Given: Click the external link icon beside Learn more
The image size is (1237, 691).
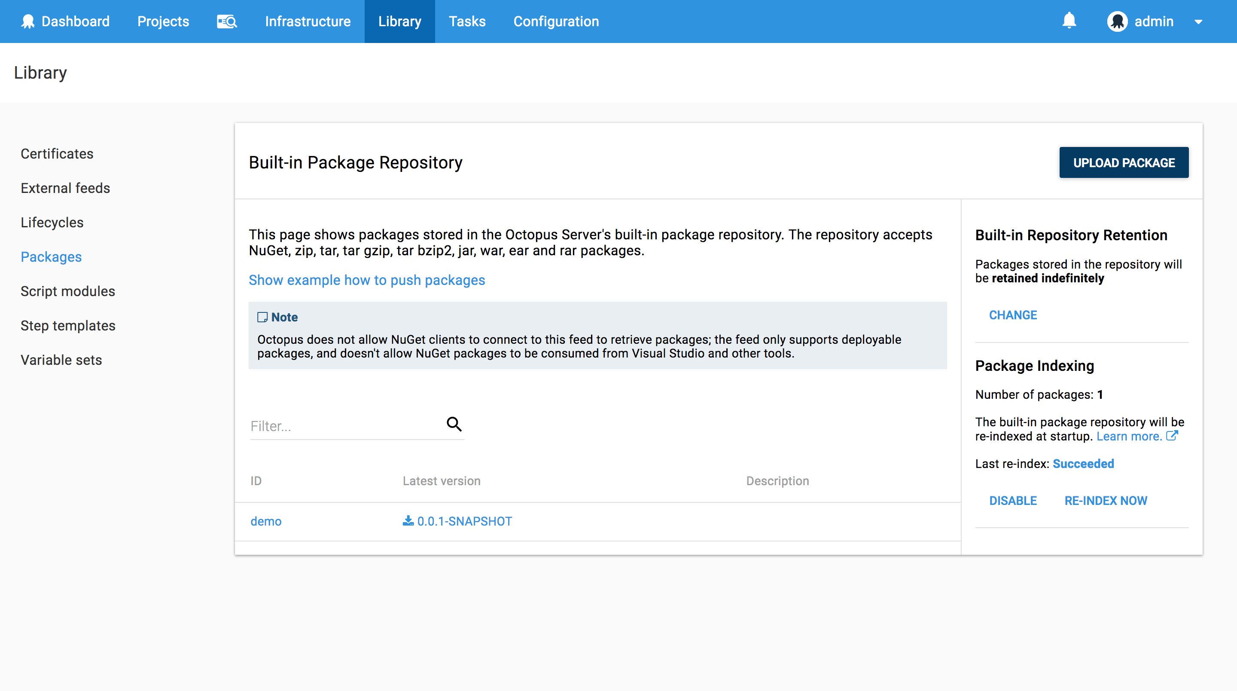Looking at the screenshot, I should tap(1172, 436).
